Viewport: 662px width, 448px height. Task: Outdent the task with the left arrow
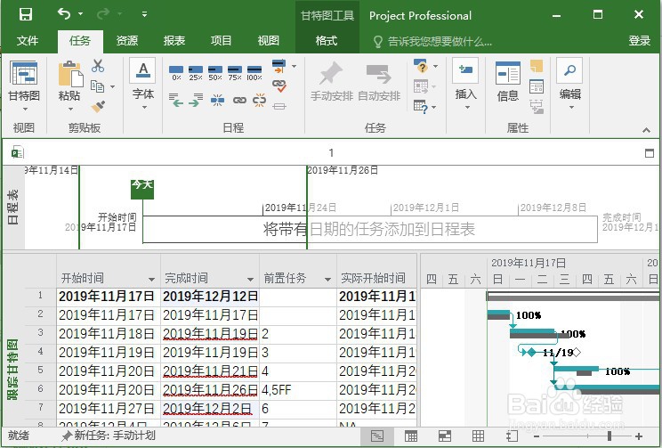176,100
